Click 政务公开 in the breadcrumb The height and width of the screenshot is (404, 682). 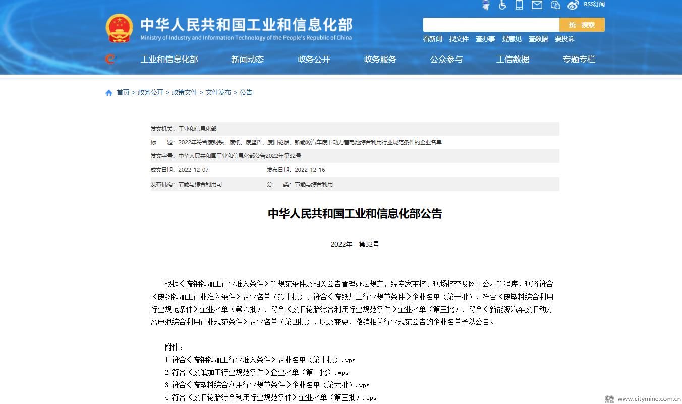[151, 92]
